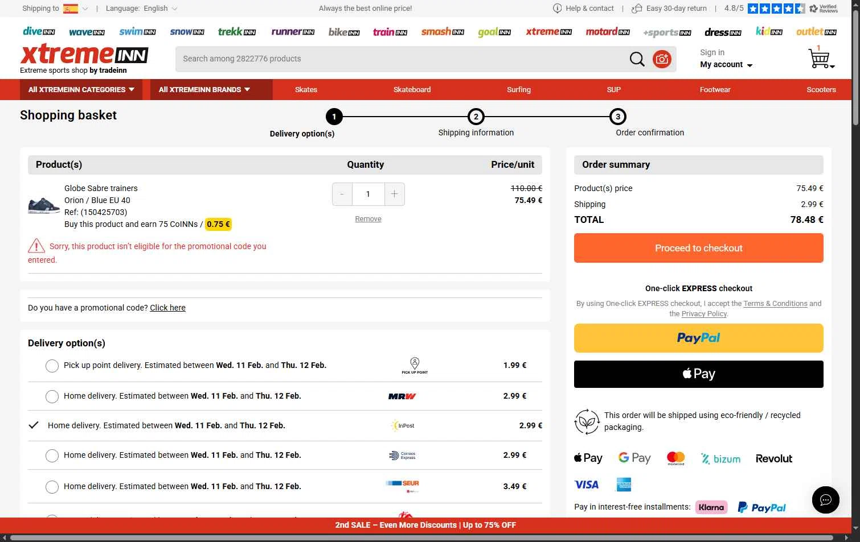Click the search magnifier icon
860x542 pixels.
coord(637,59)
